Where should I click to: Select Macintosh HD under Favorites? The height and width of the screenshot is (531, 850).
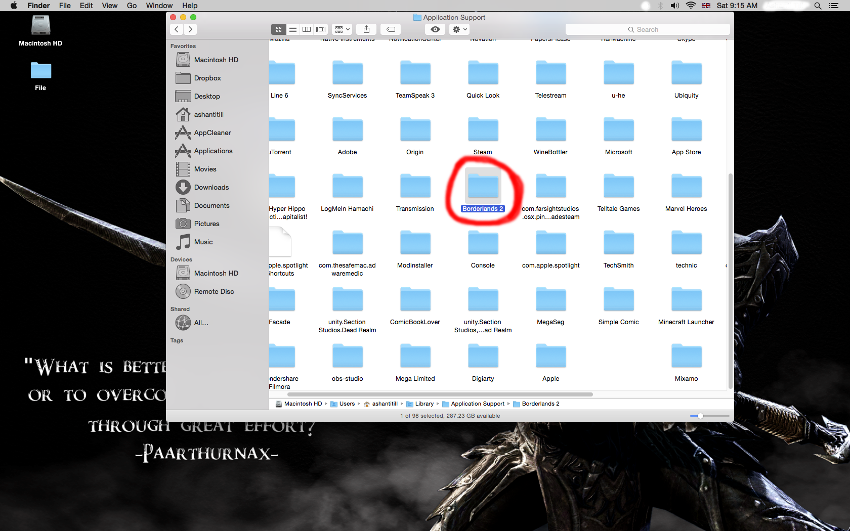(x=217, y=60)
